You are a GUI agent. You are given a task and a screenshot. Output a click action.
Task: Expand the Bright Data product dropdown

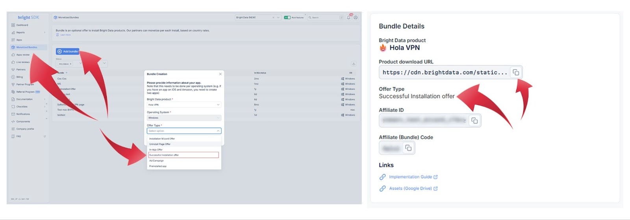[184, 105]
